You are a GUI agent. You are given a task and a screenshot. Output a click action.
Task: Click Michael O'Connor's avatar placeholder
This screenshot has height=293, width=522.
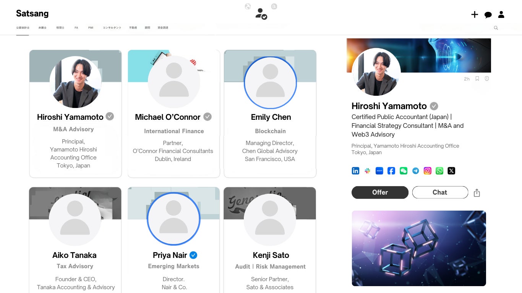point(174,82)
